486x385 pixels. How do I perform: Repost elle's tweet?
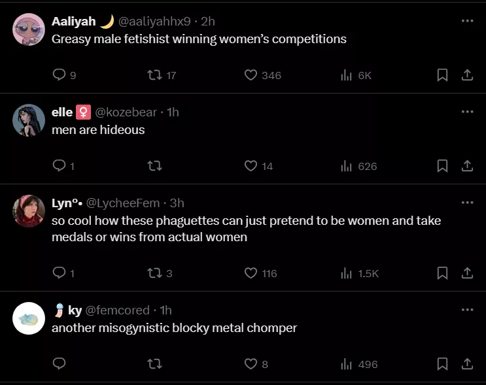pyautogui.click(x=155, y=166)
